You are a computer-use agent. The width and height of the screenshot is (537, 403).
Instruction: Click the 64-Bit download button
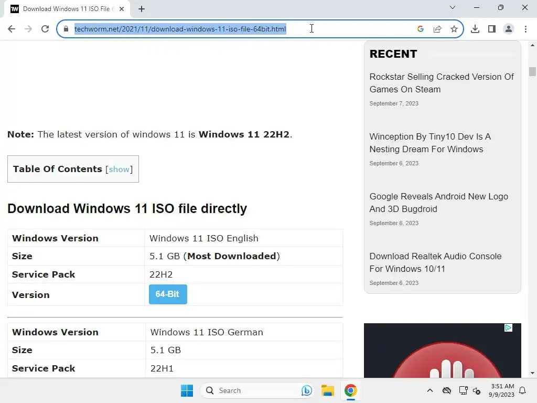[168, 294]
